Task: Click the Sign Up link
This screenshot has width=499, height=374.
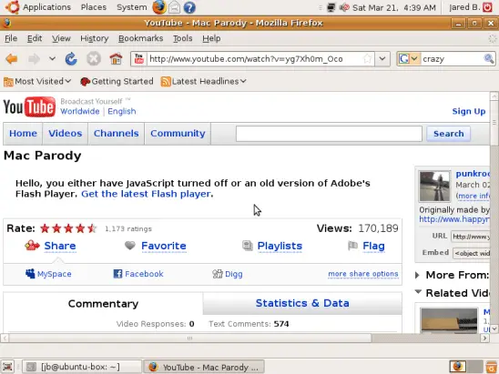Action: click(x=469, y=111)
